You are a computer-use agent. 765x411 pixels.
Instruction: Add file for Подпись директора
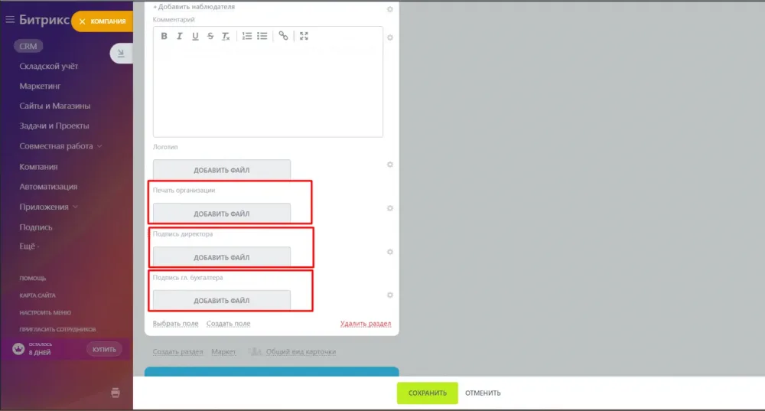222,257
